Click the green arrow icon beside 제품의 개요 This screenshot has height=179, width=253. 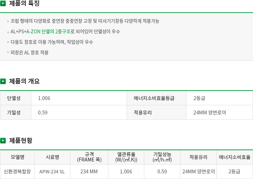click(3, 81)
